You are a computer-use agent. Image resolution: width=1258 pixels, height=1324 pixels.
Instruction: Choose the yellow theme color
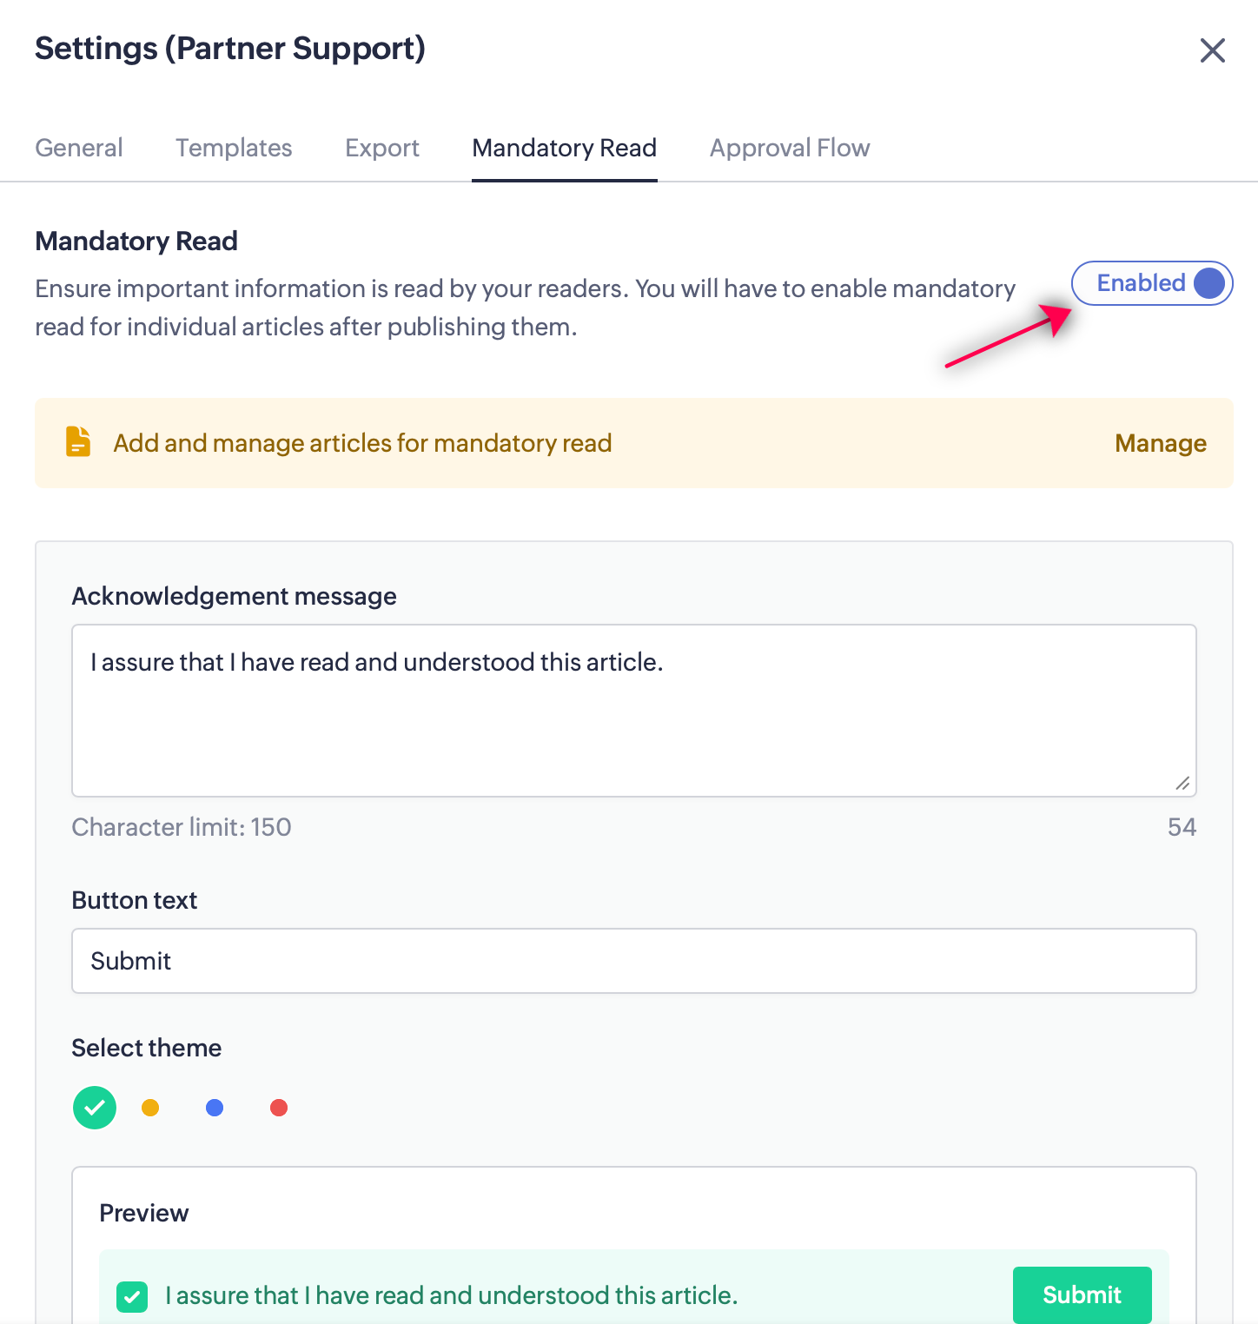pyautogui.click(x=150, y=1108)
